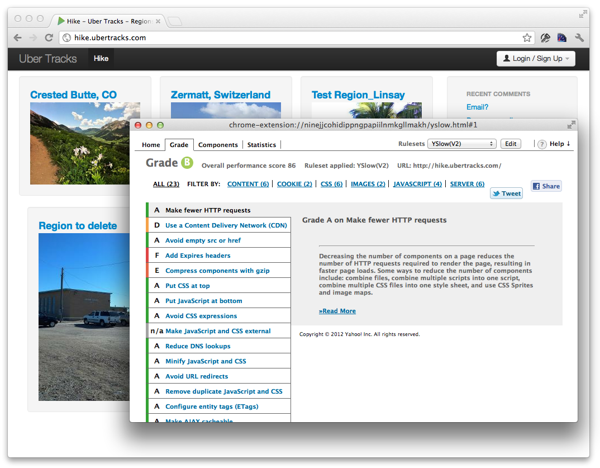Open the Read More link
This screenshot has width=600, height=468.
click(337, 311)
